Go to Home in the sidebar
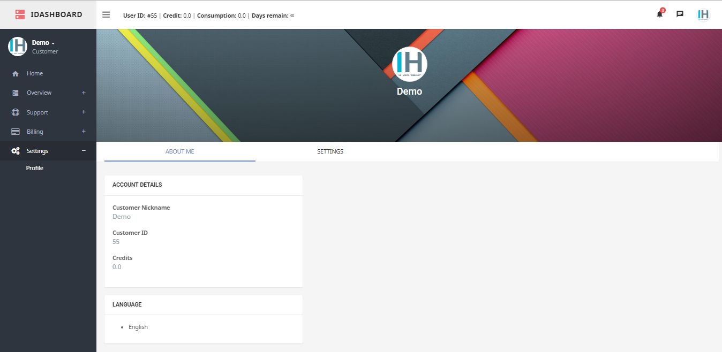 click(35, 73)
